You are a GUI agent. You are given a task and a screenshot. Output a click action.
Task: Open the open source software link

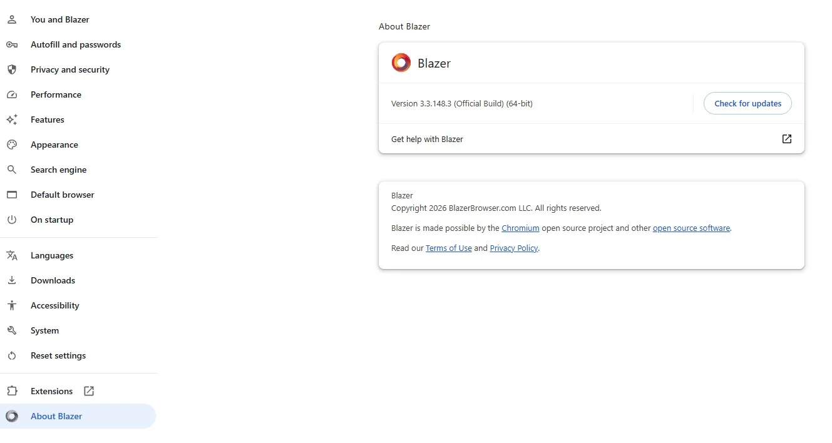pos(691,228)
